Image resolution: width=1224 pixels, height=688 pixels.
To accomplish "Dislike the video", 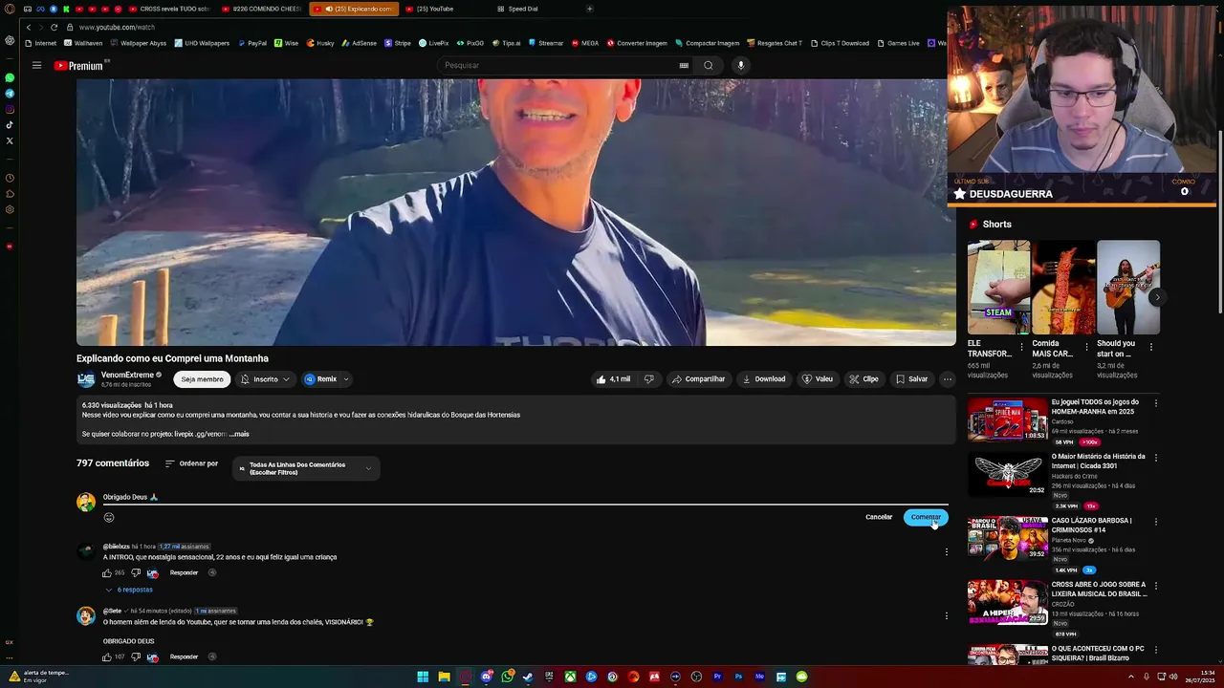I will pyautogui.click(x=648, y=379).
